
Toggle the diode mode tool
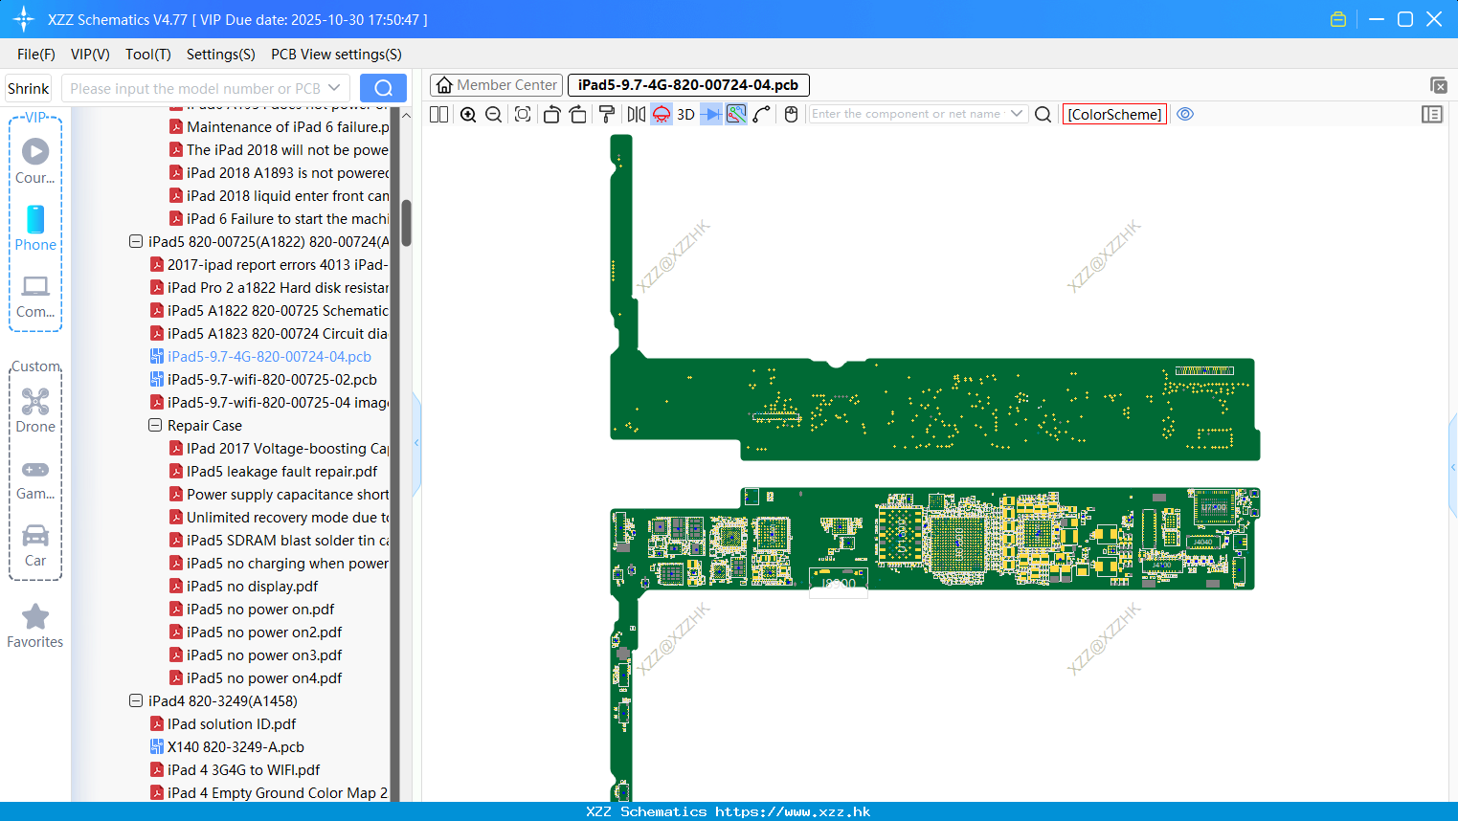[711, 114]
